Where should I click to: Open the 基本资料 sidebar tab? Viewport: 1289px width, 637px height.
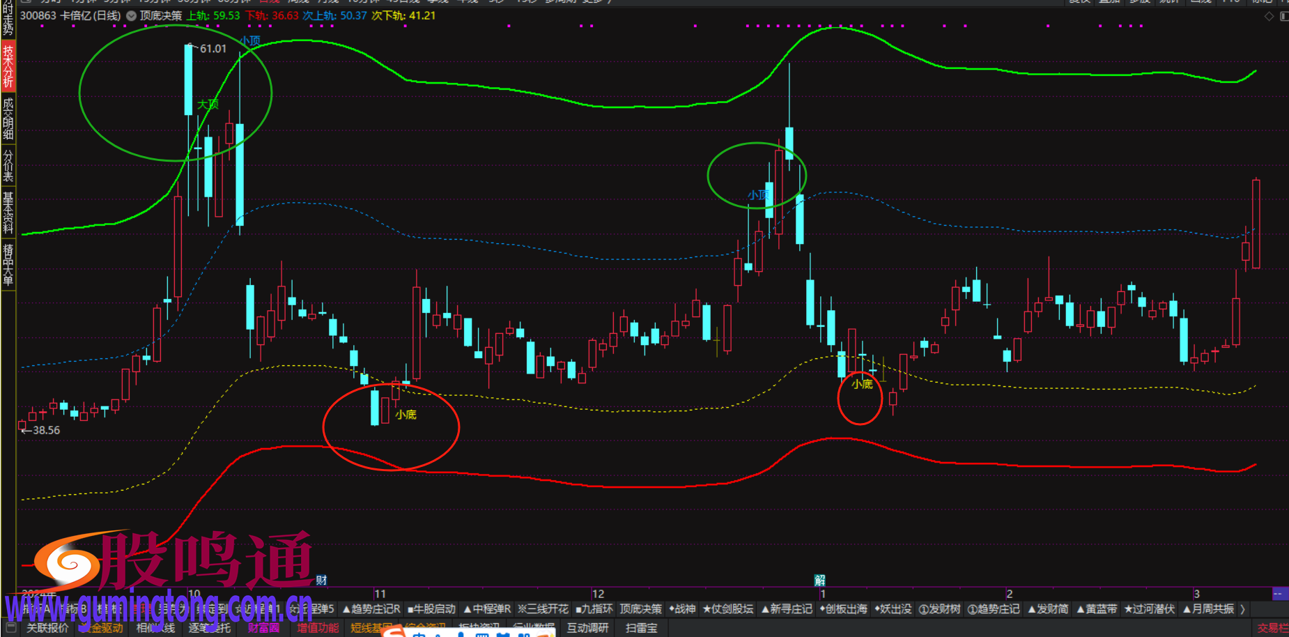tap(8, 213)
